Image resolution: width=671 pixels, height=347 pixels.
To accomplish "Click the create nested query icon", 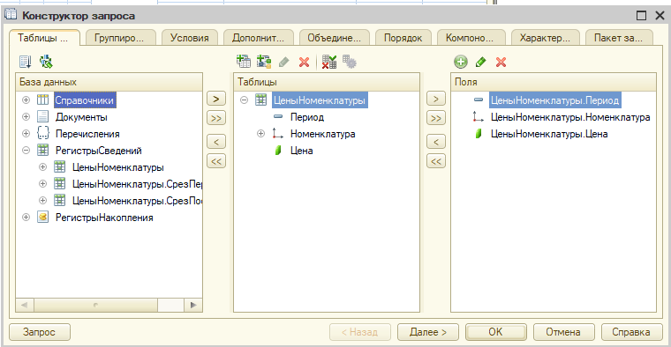I will point(264,62).
